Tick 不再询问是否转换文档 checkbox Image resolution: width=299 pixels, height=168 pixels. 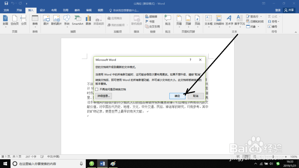point(97,89)
